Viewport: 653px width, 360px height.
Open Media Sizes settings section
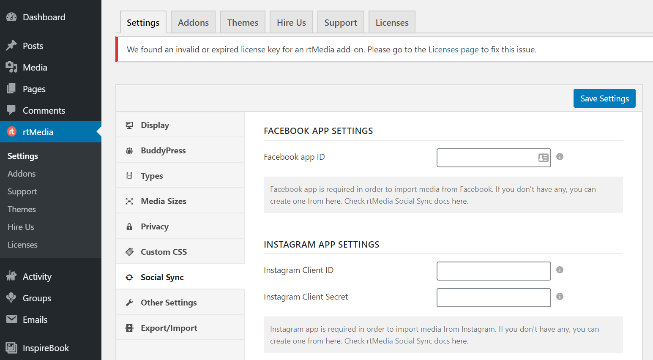(x=180, y=201)
